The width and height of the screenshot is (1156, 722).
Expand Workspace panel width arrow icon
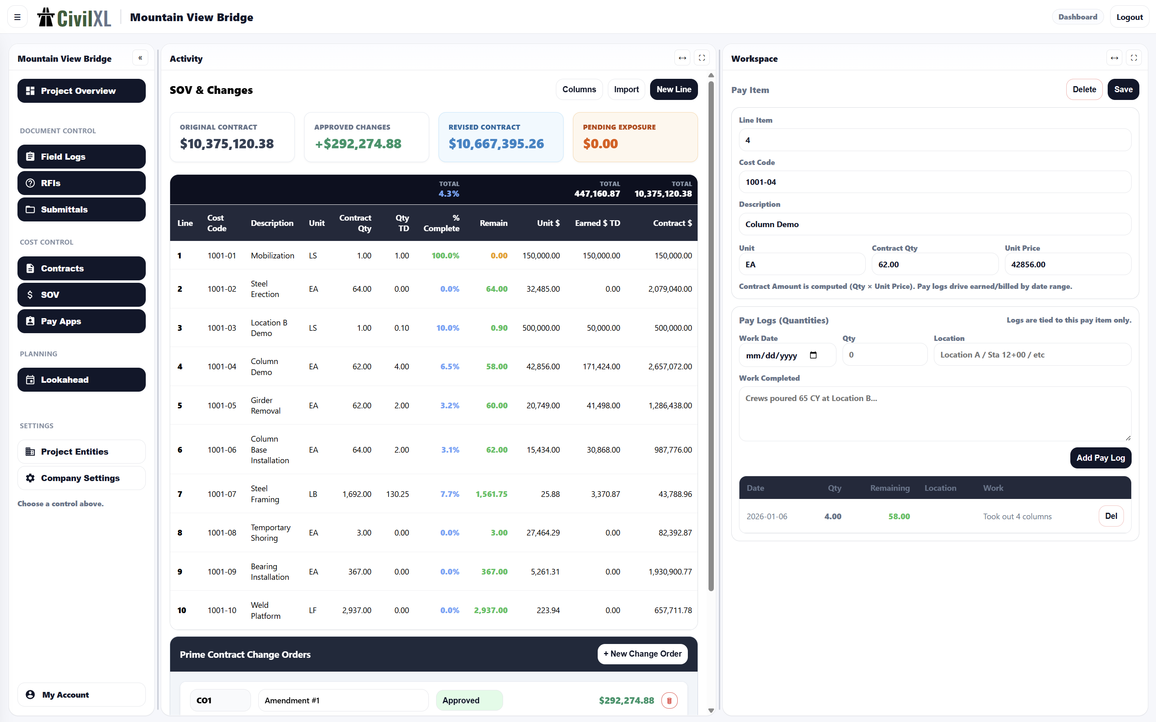point(1114,58)
